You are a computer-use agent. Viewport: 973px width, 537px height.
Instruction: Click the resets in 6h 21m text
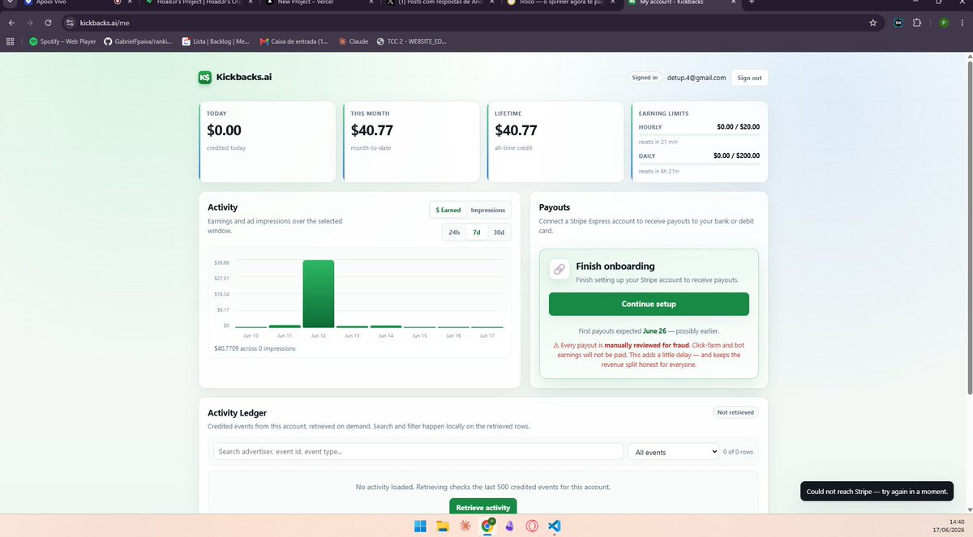coord(658,171)
